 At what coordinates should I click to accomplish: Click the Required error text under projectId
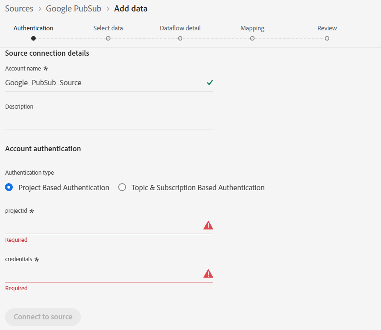[x=16, y=239]
